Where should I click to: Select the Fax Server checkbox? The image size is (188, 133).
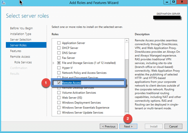coord(59,58)
